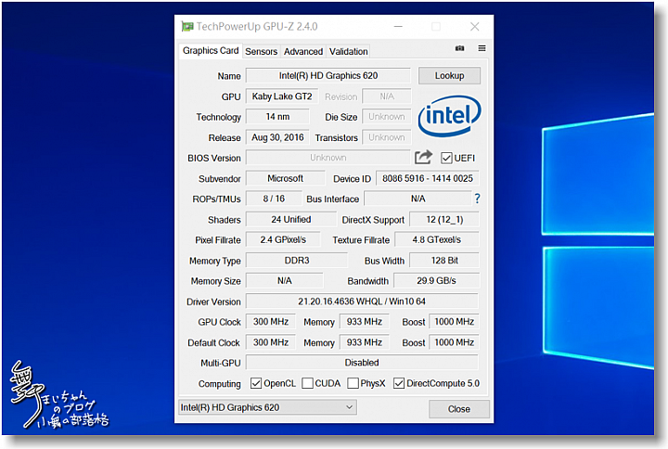
Task: Click the Multi-GPU Disabled field
Action: pyautogui.click(x=362, y=363)
